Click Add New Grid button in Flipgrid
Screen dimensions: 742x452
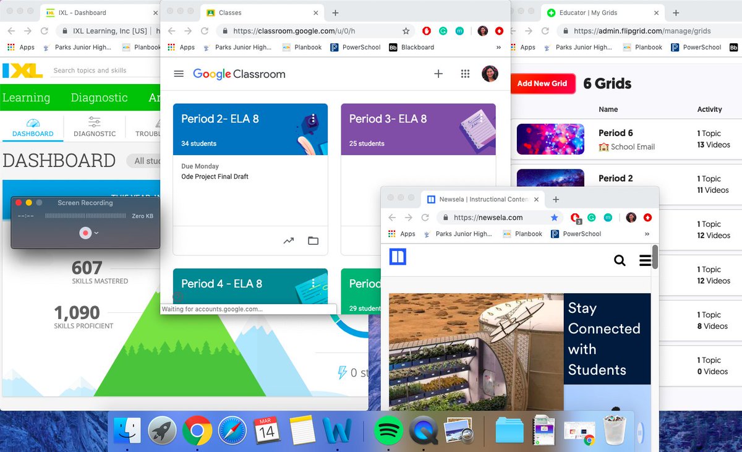coord(542,83)
